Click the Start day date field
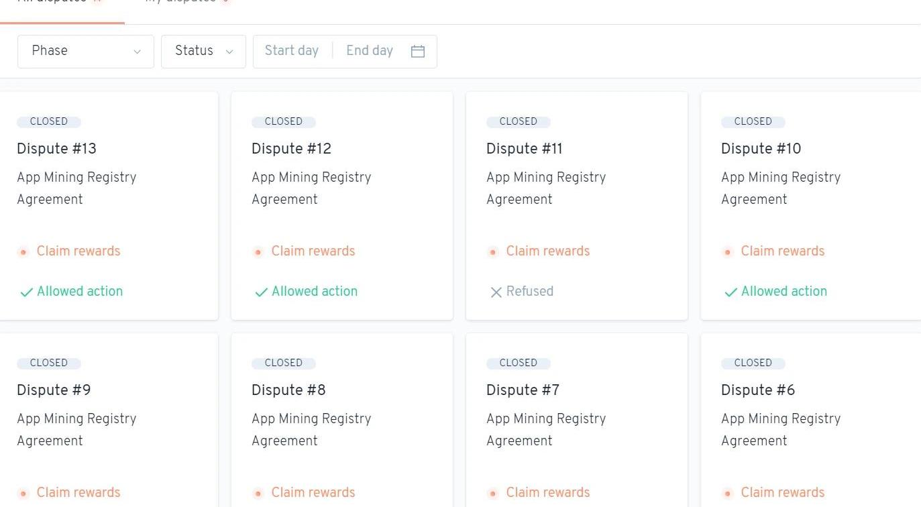Viewport: 921px width, 507px height. (x=292, y=51)
